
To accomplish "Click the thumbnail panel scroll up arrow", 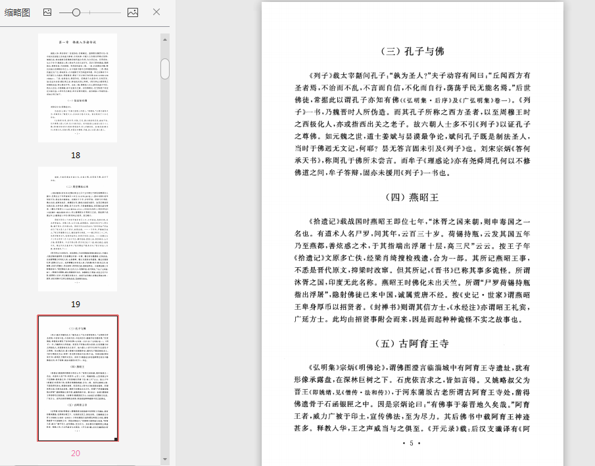I will (164, 39).
